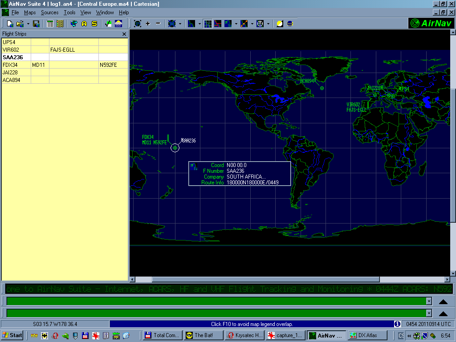Viewport: 456px width, 342px height.
Task: Open dropdown beside orange route icon
Action: pyautogui.click(x=252, y=24)
